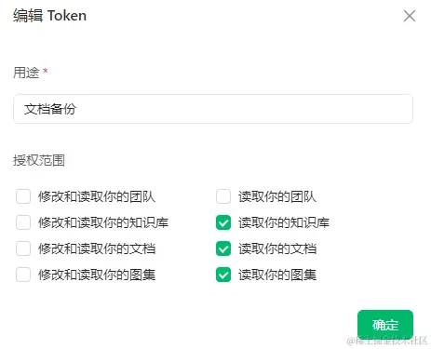Click the label text 读取你的团队

[277, 196]
